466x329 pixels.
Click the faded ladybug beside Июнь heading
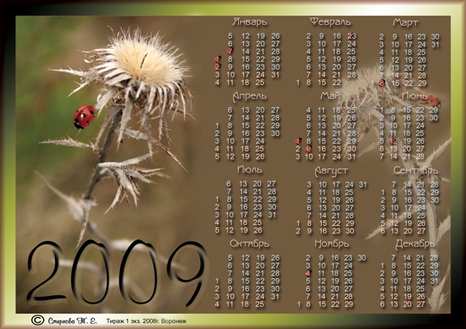click(430, 100)
